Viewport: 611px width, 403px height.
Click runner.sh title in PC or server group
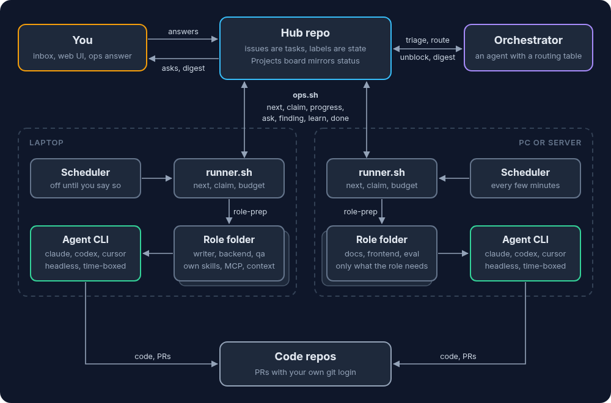tap(382, 172)
